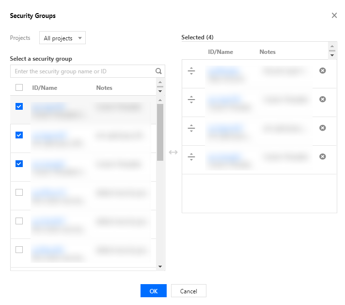The height and width of the screenshot is (305, 345).
Task: Remove the first selected security group
Action: (323, 71)
